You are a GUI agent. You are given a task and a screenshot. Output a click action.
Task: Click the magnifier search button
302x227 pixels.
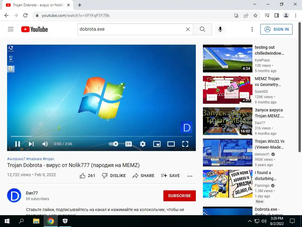202,29
